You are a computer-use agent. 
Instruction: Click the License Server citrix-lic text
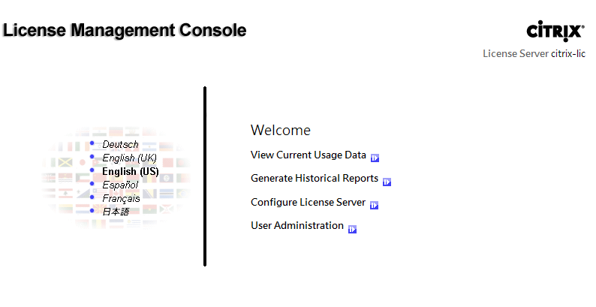[x=534, y=53]
